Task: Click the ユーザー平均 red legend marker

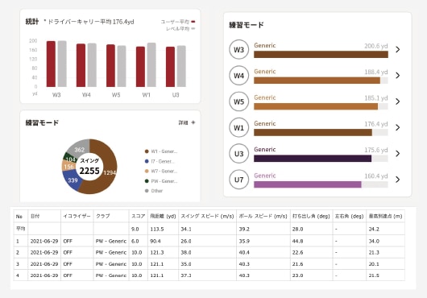Action: (193, 22)
